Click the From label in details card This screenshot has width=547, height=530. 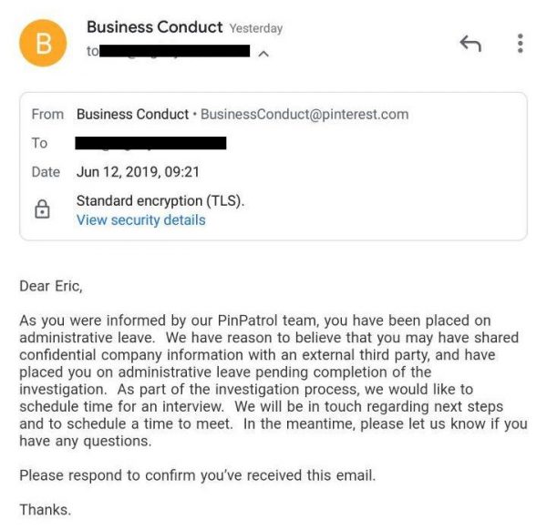click(47, 114)
